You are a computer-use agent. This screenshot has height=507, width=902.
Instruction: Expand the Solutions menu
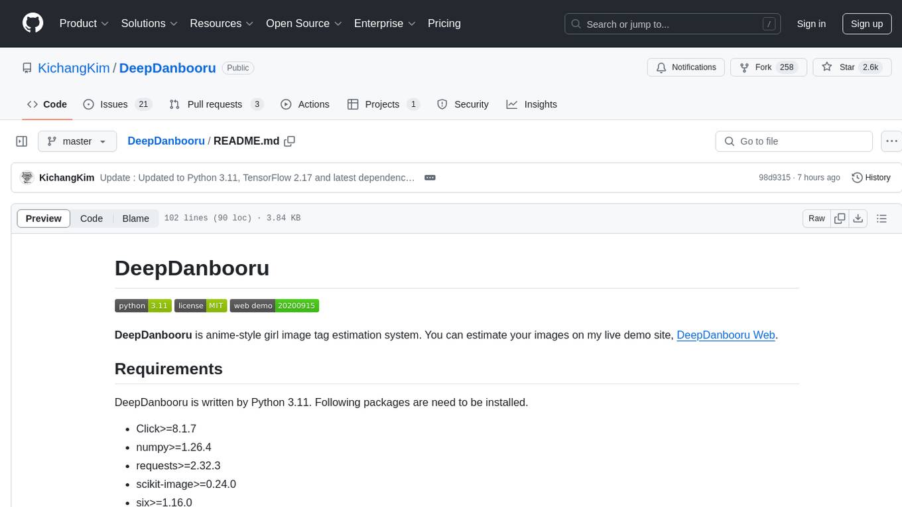[149, 23]
